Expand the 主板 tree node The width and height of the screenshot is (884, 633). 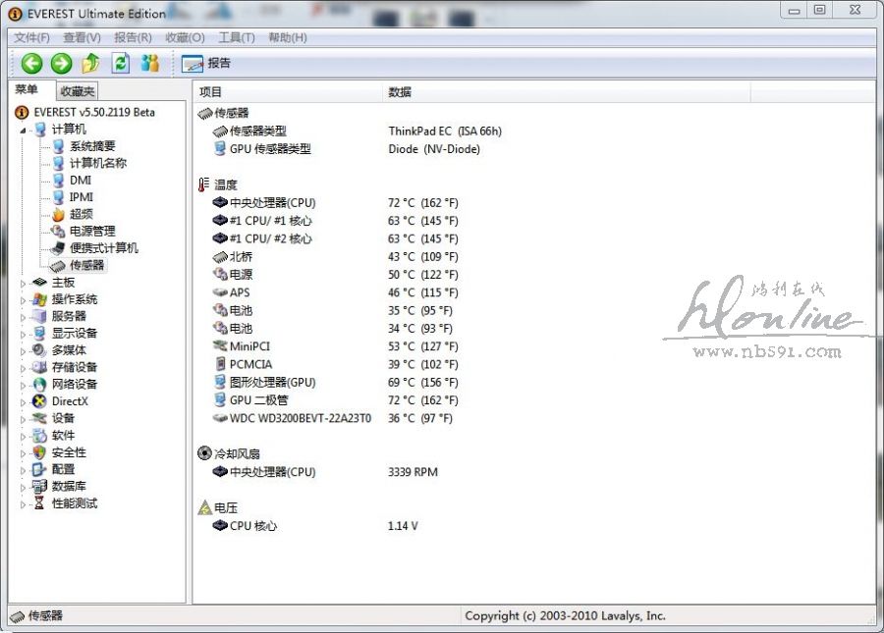24,283
